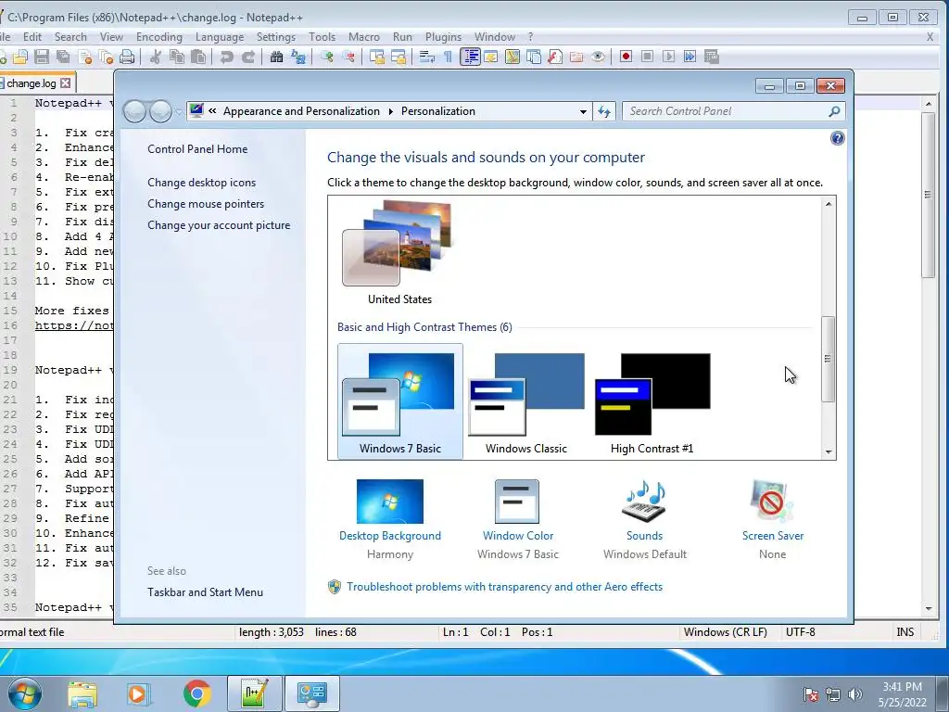949x712 pixels.
Task: Click Close All icon in Notepad++ toolbar
Action: 106,57
